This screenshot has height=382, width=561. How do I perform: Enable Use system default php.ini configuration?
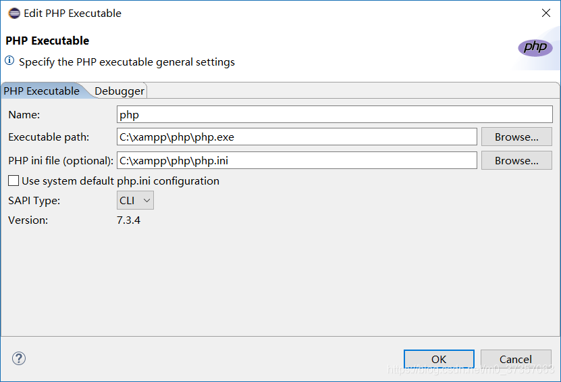pyautogui.click(x=14, y=181)
